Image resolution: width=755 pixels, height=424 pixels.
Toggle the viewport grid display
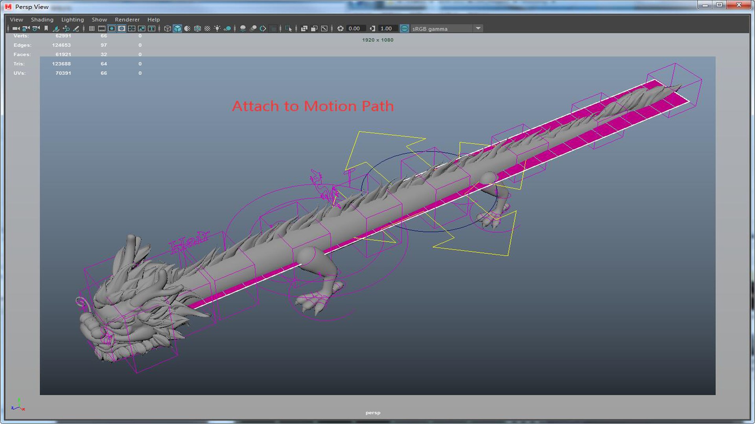coord(92,29)
